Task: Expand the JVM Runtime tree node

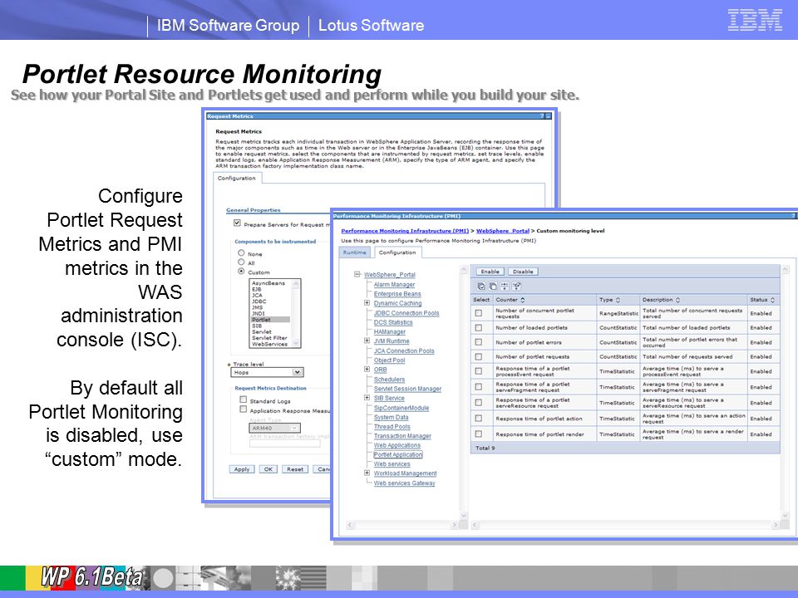Action: click(367, 341)
